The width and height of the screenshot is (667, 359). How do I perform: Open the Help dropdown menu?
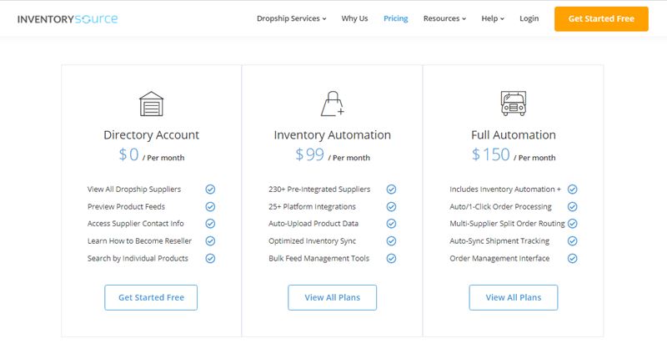[493, 18]
